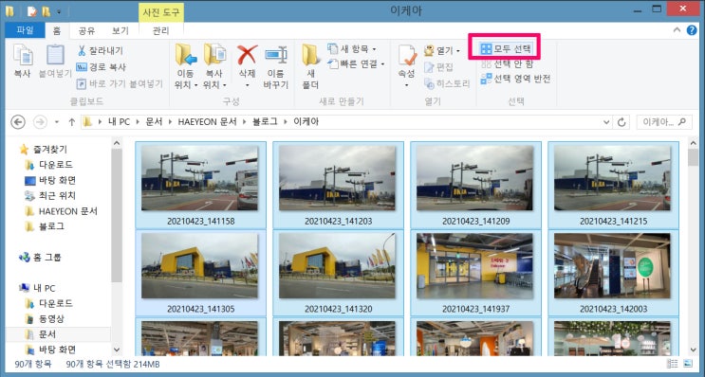Open 최근 위치 (Recent places)
Viewport: 705px width, 377px height.
(x=50, y=196)
